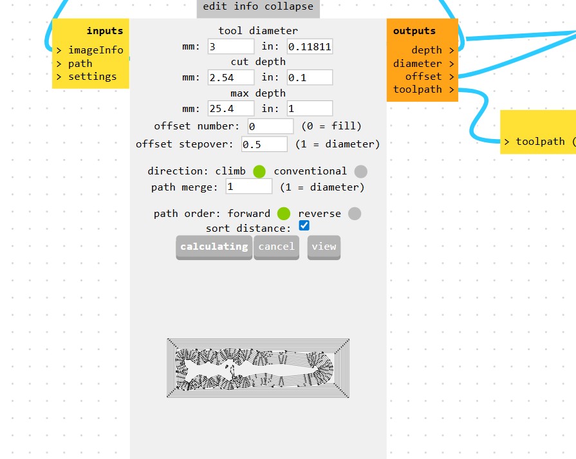576x459 pixels.
Task: Select the path input port
Action: tap(75, 64)
